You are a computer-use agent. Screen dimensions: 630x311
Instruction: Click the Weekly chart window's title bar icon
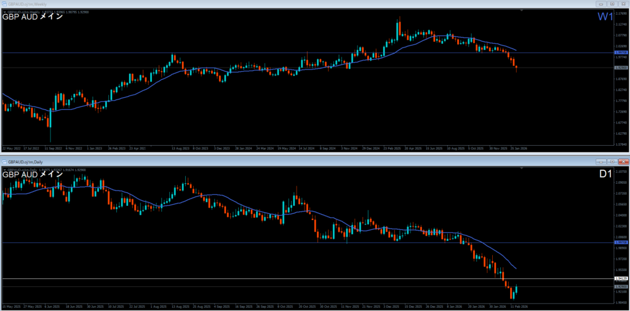coord(4,4)
